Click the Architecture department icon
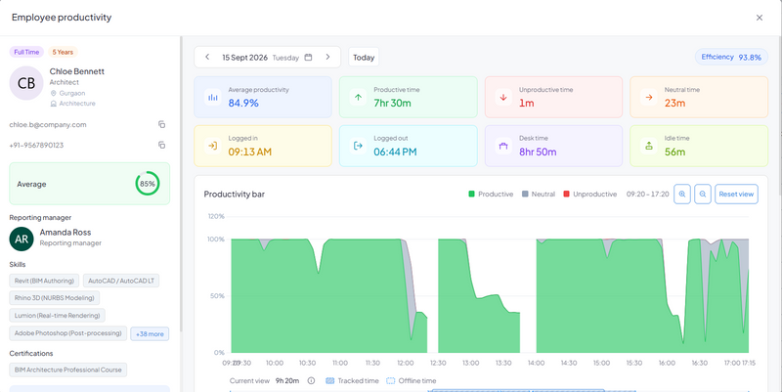Image resolution: width=782 pixels, height=392 pixels. pyautogui.click(x=54, y=104)
